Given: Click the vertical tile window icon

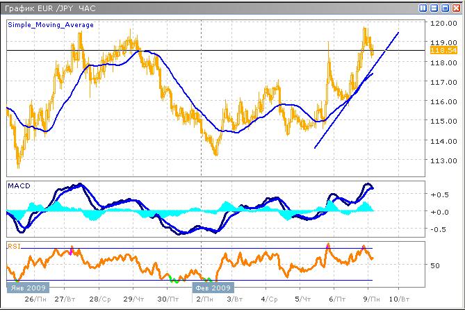Looking at the screenshot, I should click(x=424, y=8).
